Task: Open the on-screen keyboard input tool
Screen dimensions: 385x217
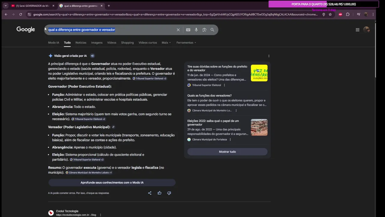Action: (188, 30)
